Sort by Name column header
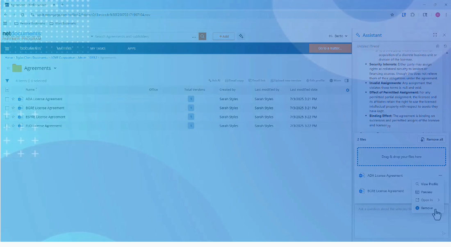This screenshot has width=451, height=247. (x=30, y=90)
